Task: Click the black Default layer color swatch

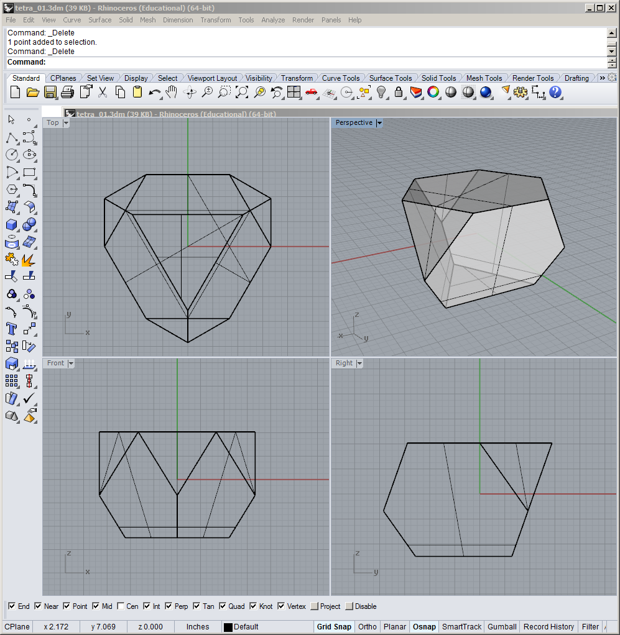Action: pyautogui.click(x=228, y=627)
